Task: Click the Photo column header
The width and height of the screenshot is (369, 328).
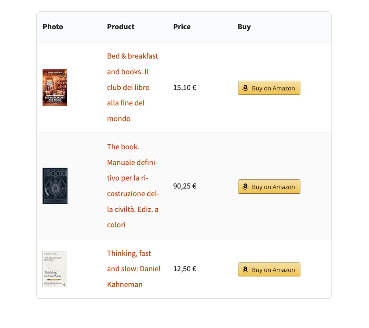Action: click(x=53, y=27)
